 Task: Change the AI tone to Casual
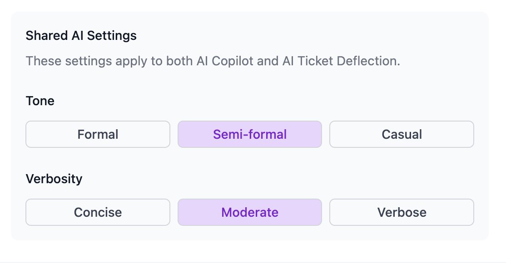(x=402, y=134)
